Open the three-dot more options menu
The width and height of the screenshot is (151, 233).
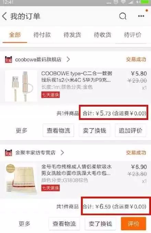click(x=141, y=16)
